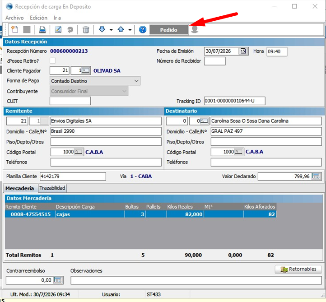Open calculator icon in Valor Declarado
Screen dimensions: 326x302
(x=316, y=177)
